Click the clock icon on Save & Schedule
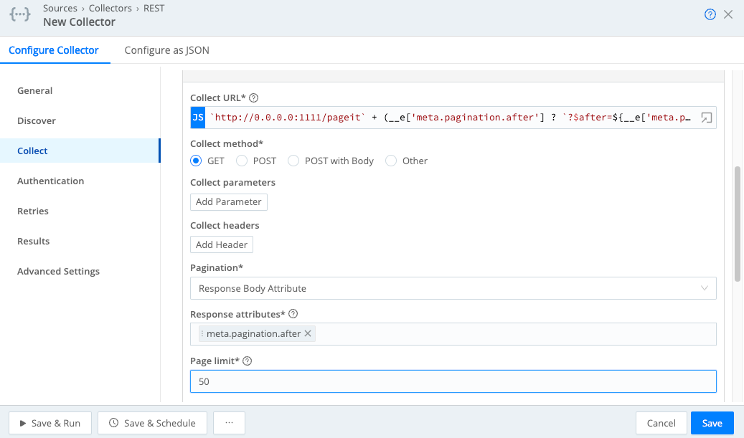The height and width of the screenshot is (438, 744). 114,423
